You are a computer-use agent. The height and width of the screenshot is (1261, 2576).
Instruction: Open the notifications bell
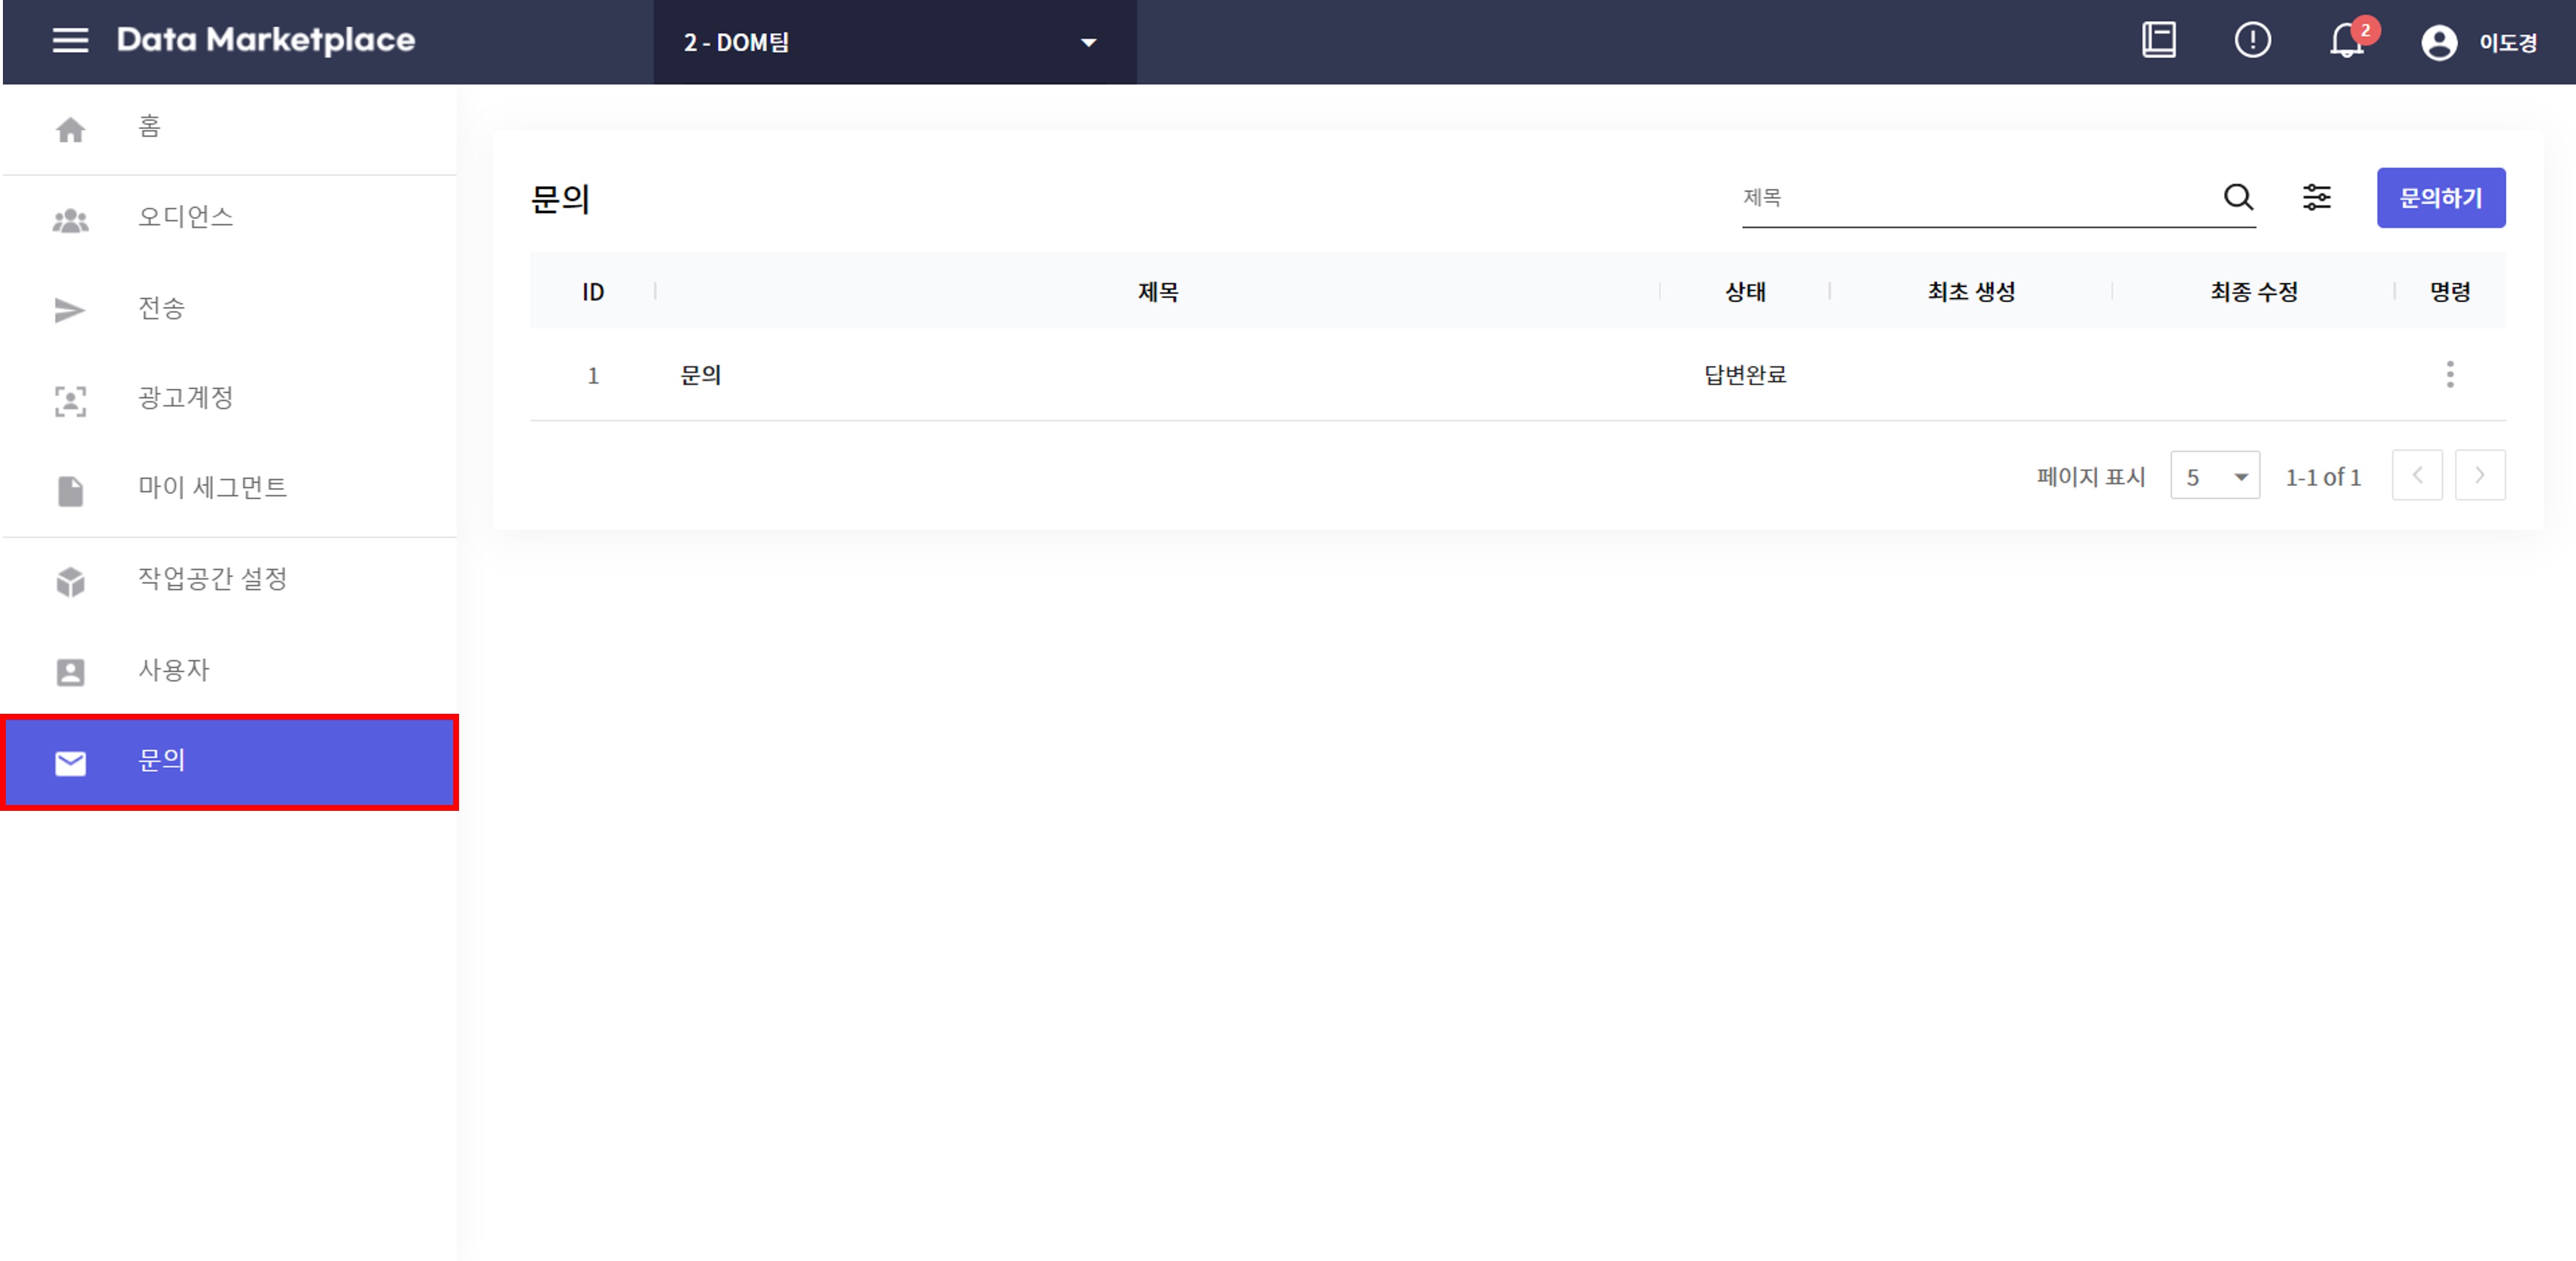click(x=2346, y=42)
